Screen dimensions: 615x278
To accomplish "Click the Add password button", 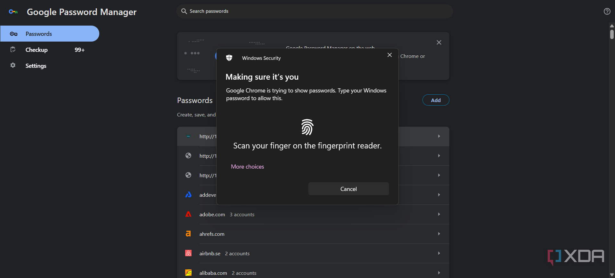I will pos(436,100).
